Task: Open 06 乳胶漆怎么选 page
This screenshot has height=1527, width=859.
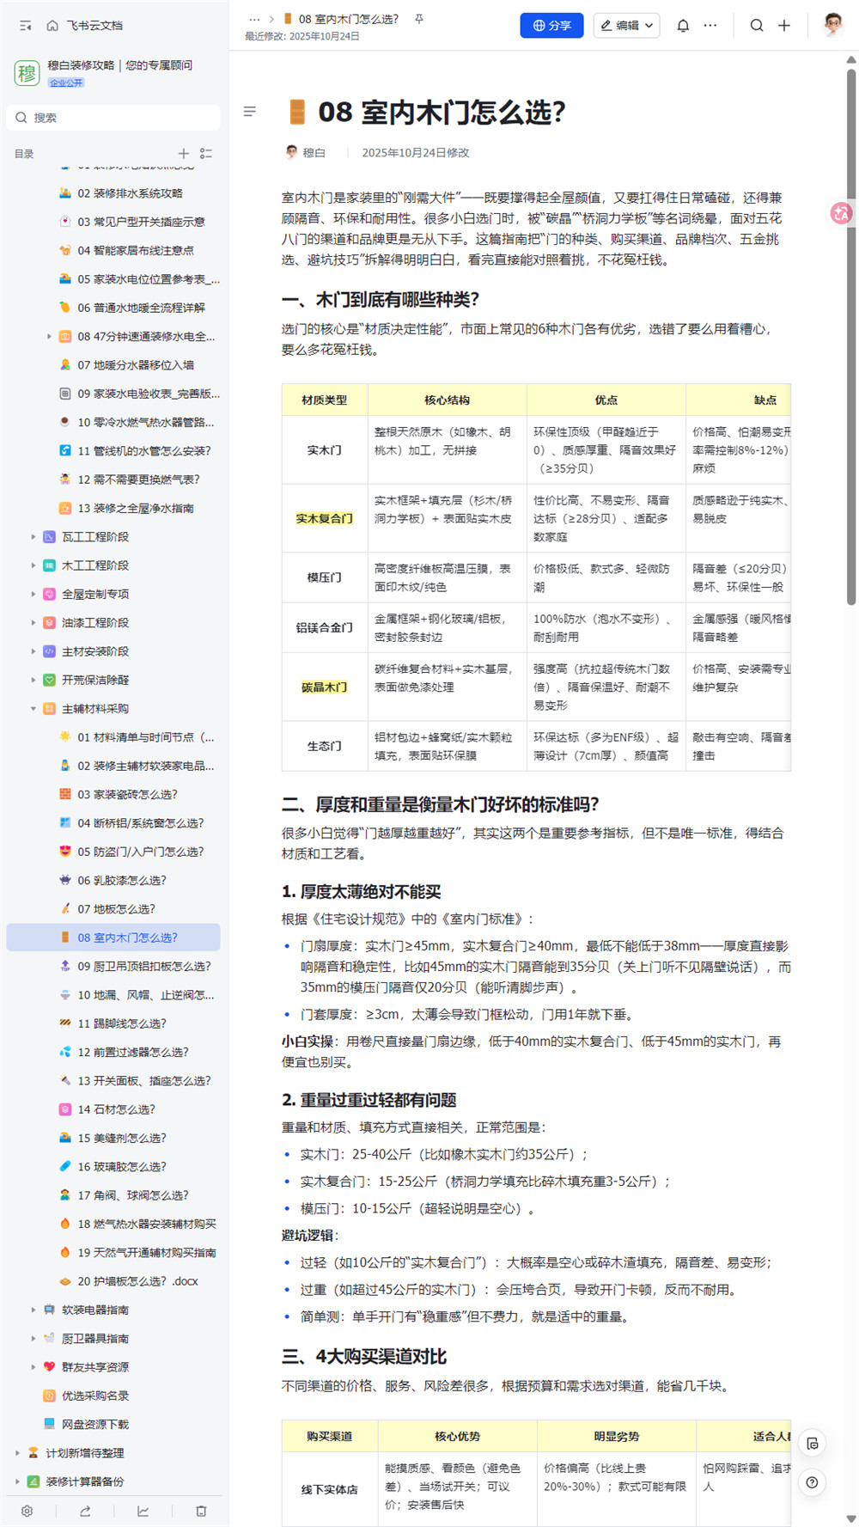Action: click(x=113, y=880)
